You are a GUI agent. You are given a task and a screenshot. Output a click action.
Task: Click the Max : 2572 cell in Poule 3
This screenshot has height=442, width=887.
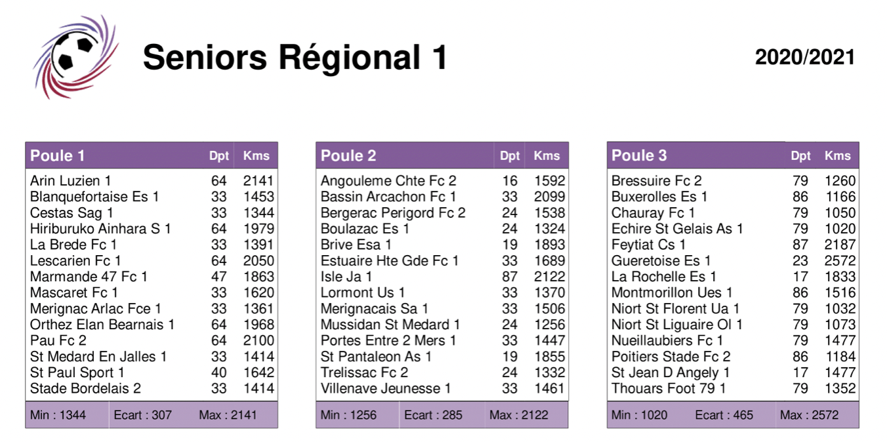click(810, 414)
